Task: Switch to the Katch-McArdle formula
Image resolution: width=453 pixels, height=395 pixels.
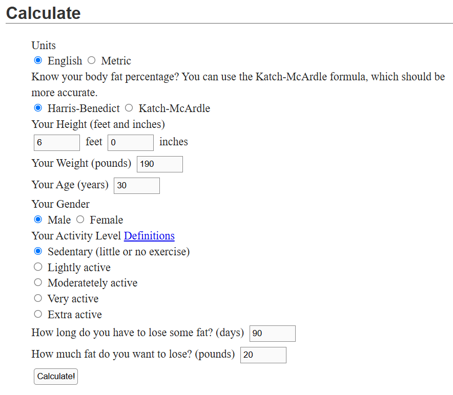Action: tap(129, 108)
